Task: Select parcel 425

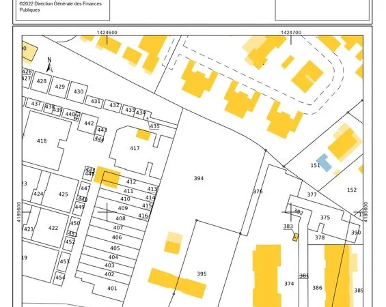Action: click(63, 194)
